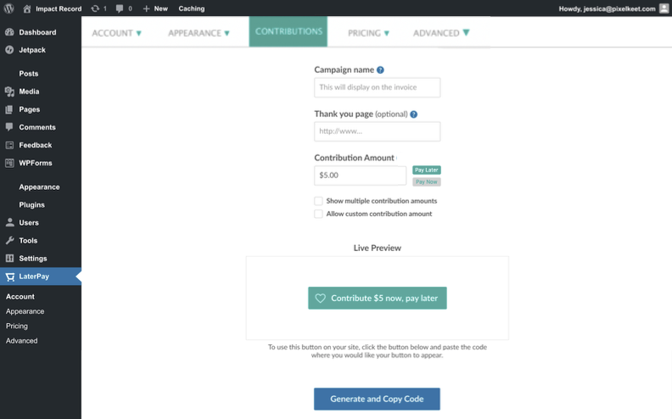Click the Dashboard gauge icon
The image size is (672, 419).
[x=9, y=32]
